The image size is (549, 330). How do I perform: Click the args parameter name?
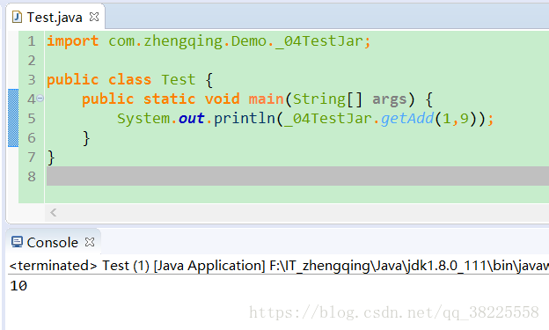[x=390, y=99]
